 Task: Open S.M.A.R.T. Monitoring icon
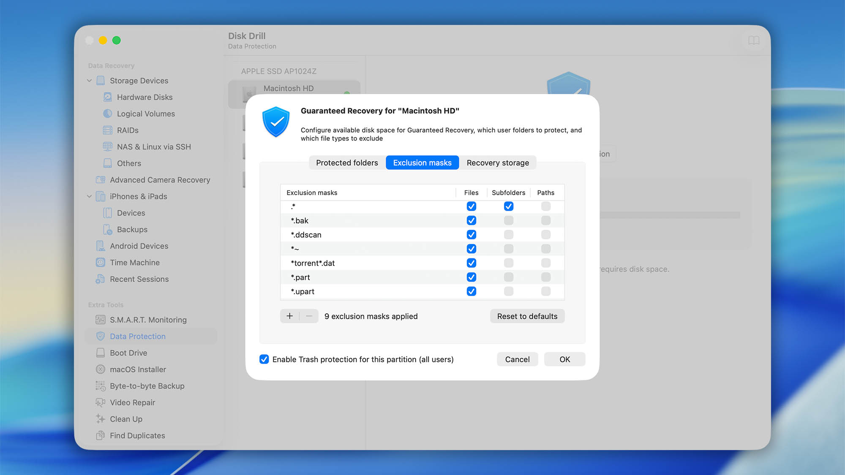coord(101,320)
